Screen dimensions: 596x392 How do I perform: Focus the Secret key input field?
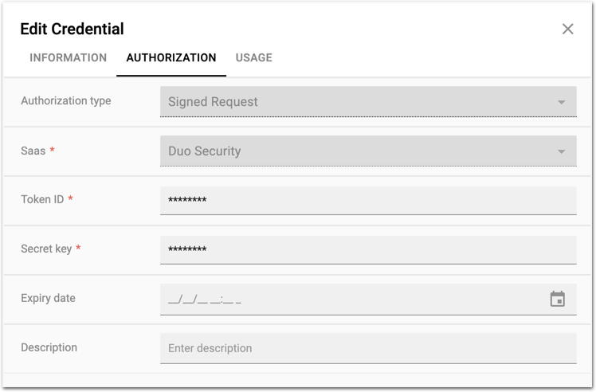click(367, 250)
